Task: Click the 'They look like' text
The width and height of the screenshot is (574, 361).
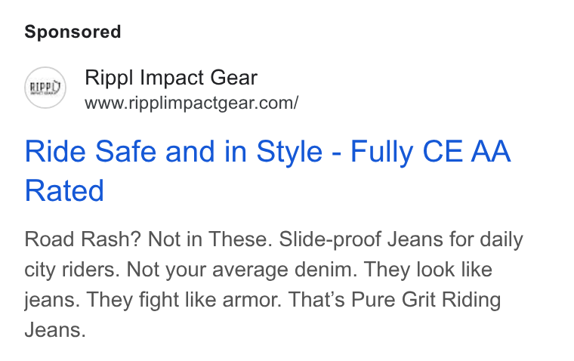Action: (428, 270)
